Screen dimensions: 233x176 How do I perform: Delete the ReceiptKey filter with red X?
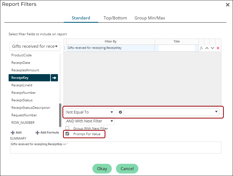tap(218, 48)
